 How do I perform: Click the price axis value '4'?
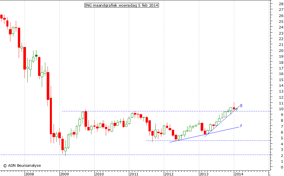(x=282, y=144)
